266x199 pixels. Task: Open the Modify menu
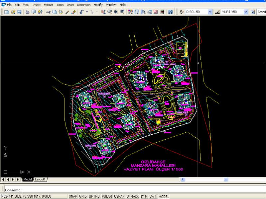tap(98, 5)
